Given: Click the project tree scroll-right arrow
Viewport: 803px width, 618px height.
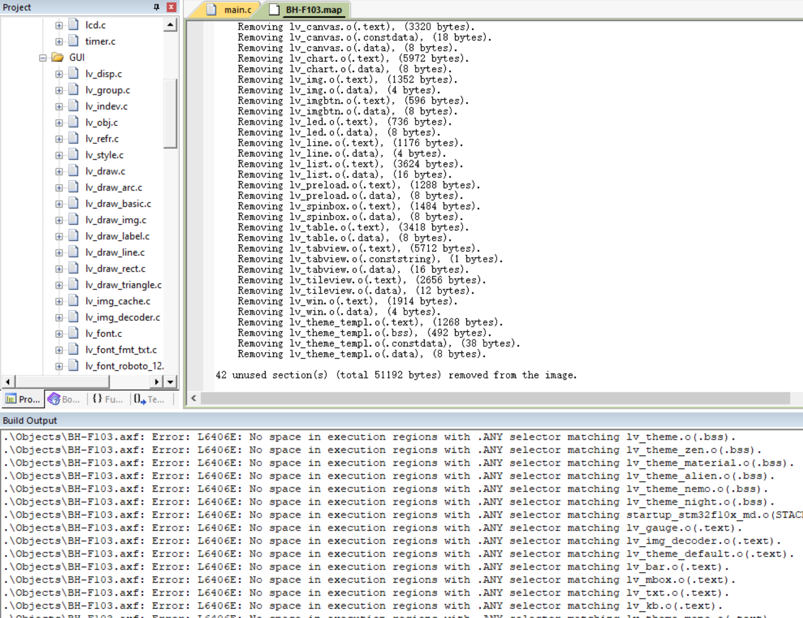Looking at the screenshot, I should coord(156,382).
